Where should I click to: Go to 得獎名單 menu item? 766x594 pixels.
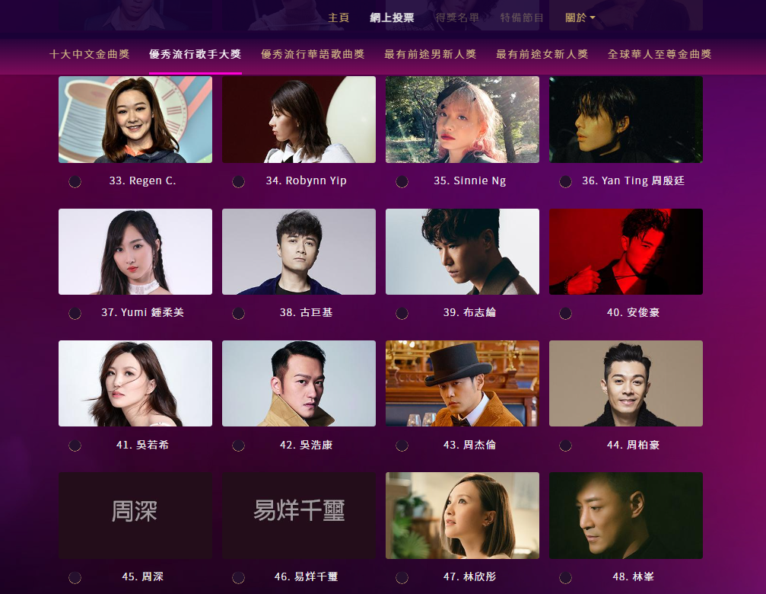457,18
